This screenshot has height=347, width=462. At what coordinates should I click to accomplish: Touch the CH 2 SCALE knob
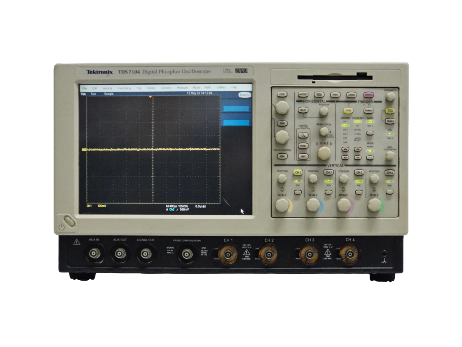pyautogui.click(x=313, y=205)
